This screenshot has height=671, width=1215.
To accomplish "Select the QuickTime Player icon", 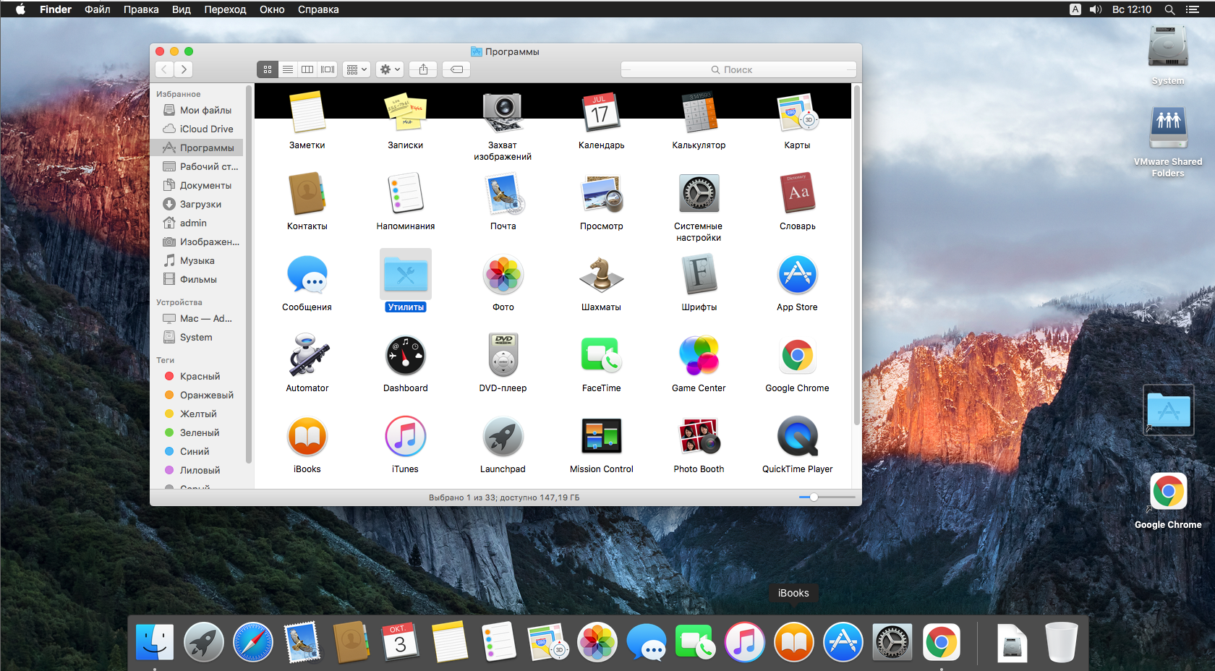I will (797, 436).
